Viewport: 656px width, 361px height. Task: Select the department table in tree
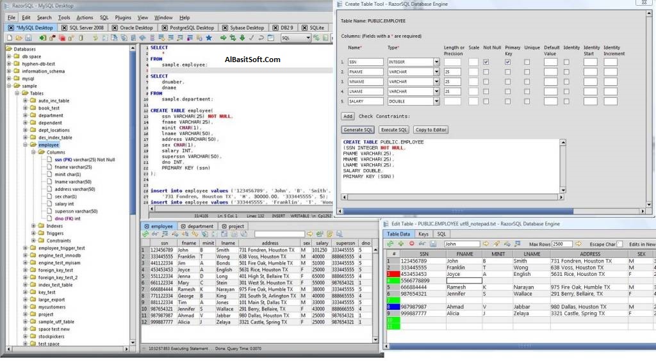pos(51,115)
